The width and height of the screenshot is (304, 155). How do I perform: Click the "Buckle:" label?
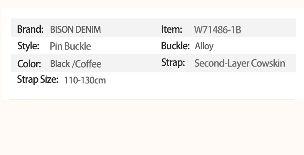[x=175, y=46]
